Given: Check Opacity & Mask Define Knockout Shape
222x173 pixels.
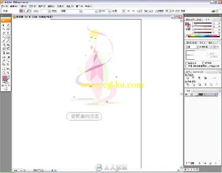Looking at the screenshot, I should (186, 66).
